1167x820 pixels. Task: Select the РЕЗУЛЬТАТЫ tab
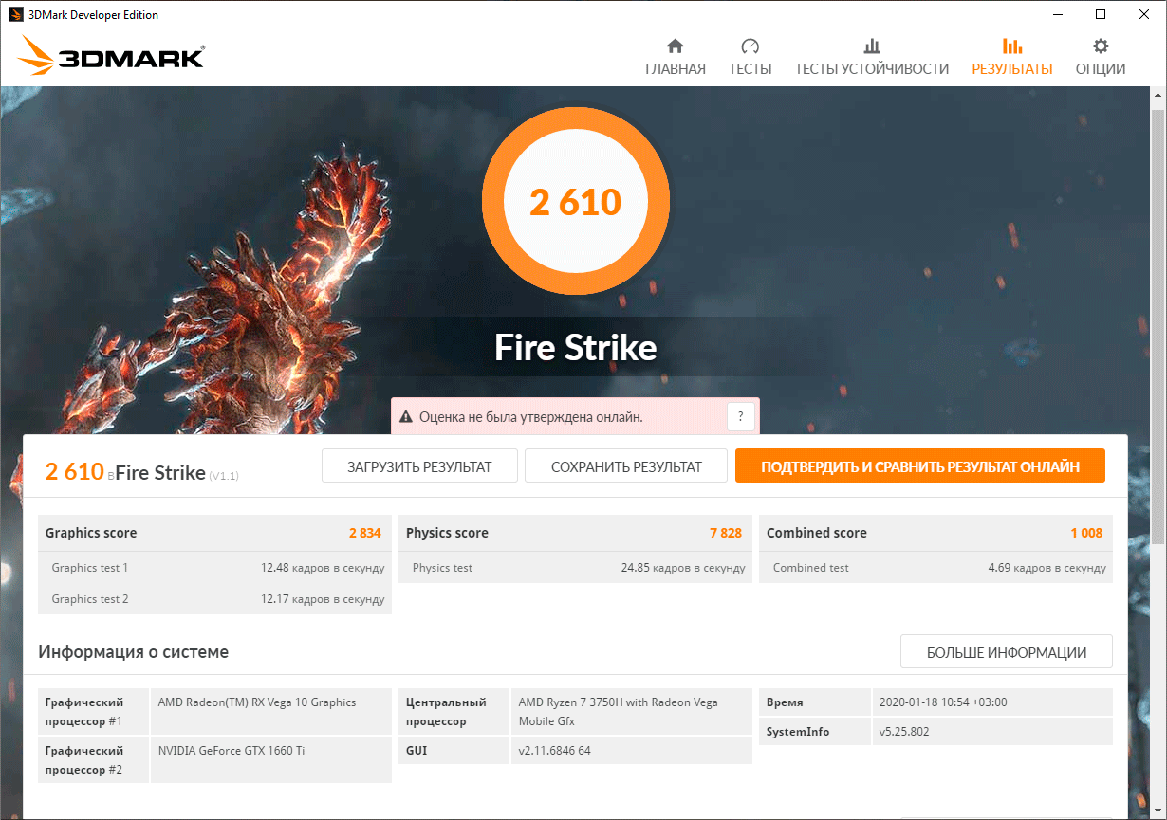1012,57
